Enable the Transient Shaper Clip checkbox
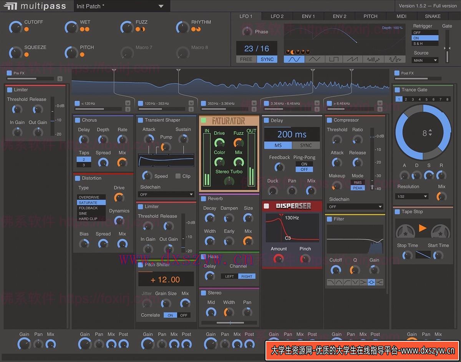The height and width of the screenshot is (362, 461). point(178,176)
